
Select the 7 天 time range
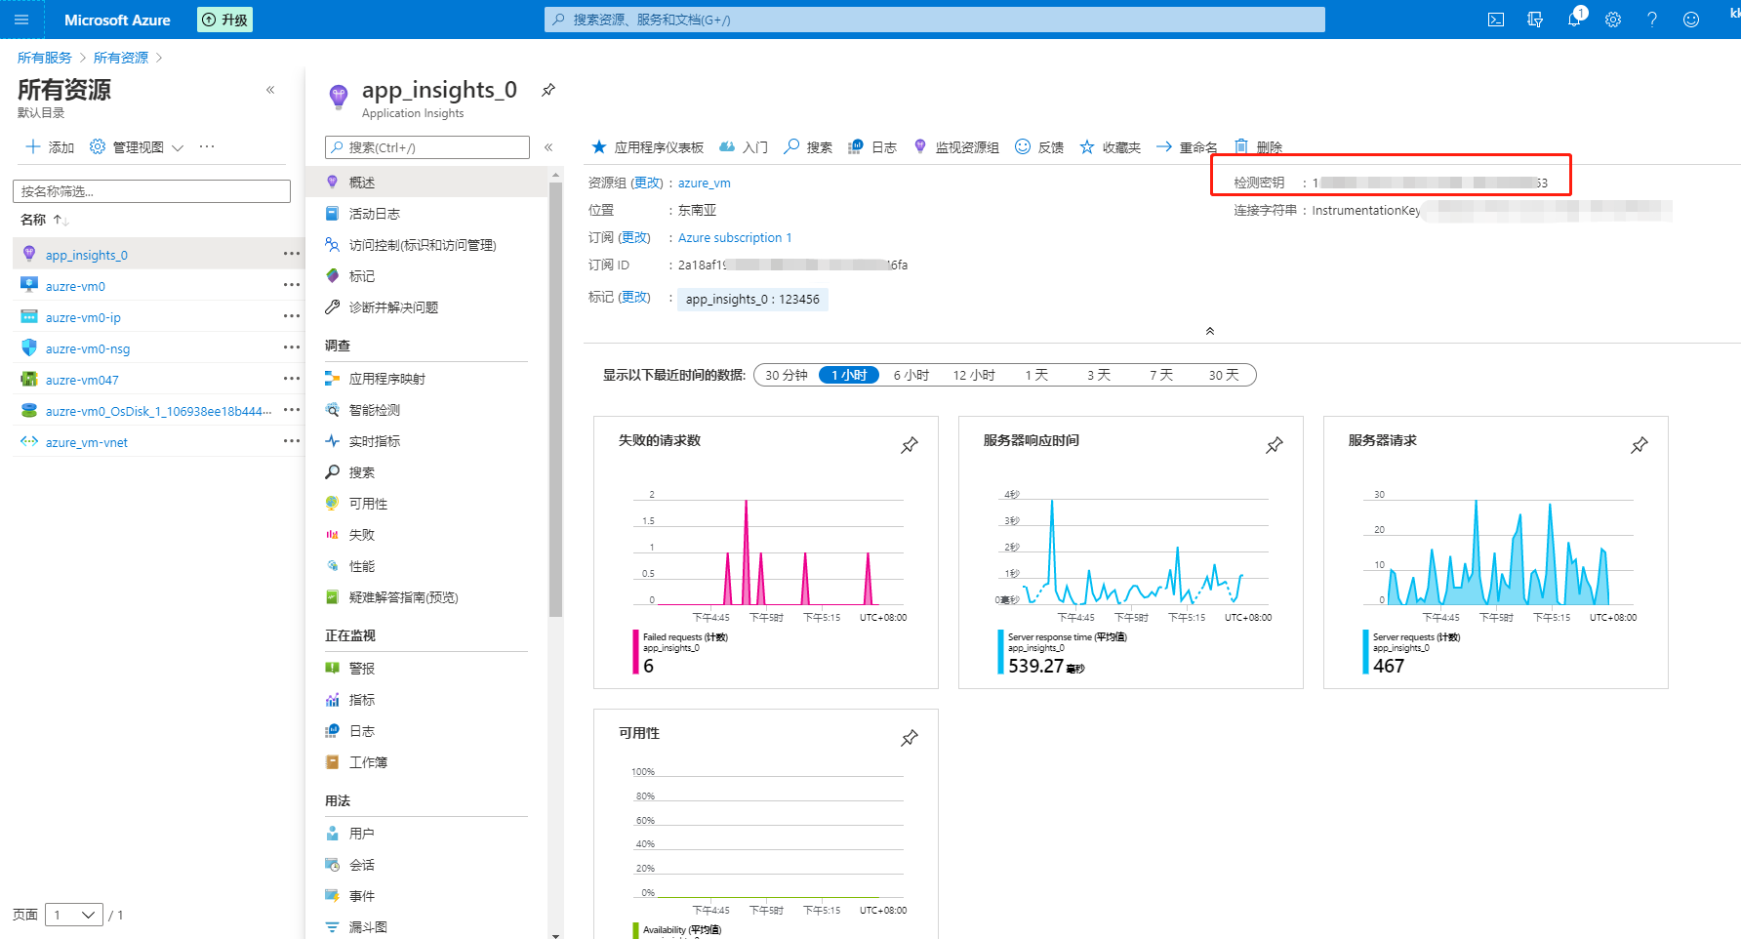pos(1161,375)
